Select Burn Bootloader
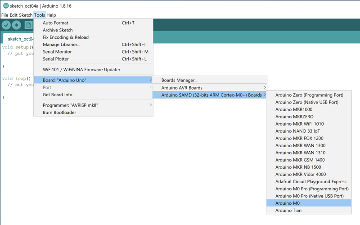 coord(93,112)
